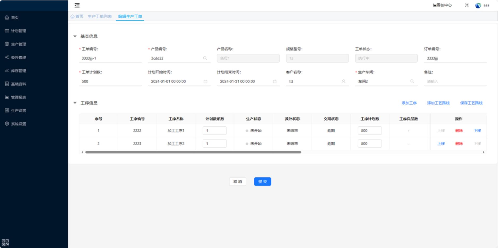Toggle the sidebar collapse menu icon
Viewport: 498px width, 248px height.
point(77,5)
